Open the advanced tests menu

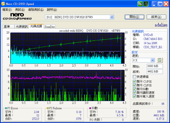pyautogui.click(x=36, y=10)
